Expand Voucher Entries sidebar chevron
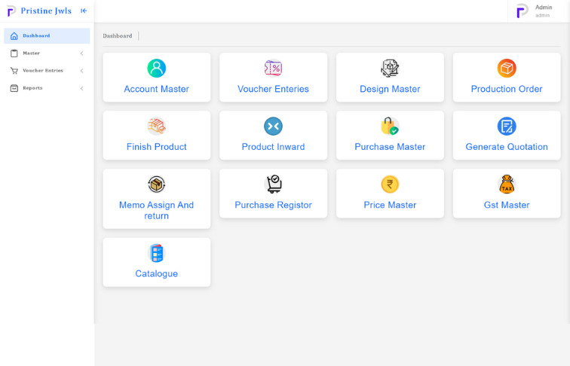Viewport: 570px width, 366px height. click(81, 71)
